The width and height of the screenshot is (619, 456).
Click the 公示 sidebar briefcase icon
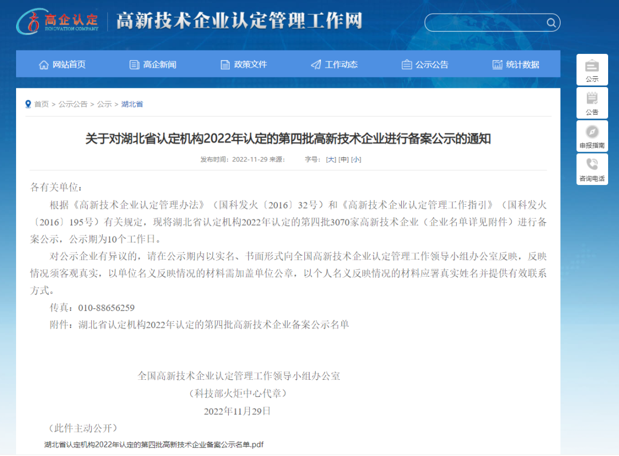592,66
